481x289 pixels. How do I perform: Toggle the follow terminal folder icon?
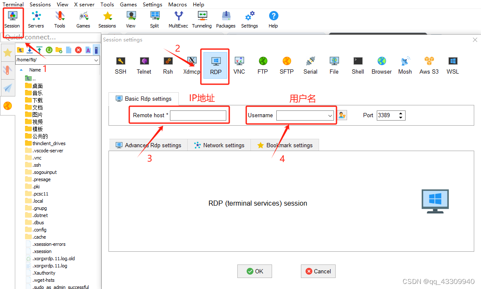[x=97, y=50]
